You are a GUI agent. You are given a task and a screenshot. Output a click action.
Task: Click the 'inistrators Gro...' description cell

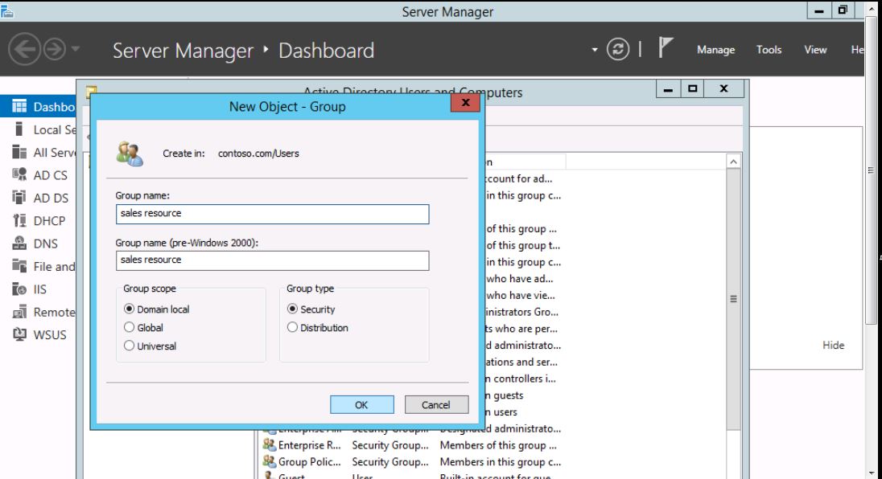pos(522,312)
